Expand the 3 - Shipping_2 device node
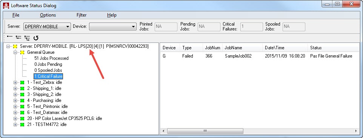 [15, 94]
